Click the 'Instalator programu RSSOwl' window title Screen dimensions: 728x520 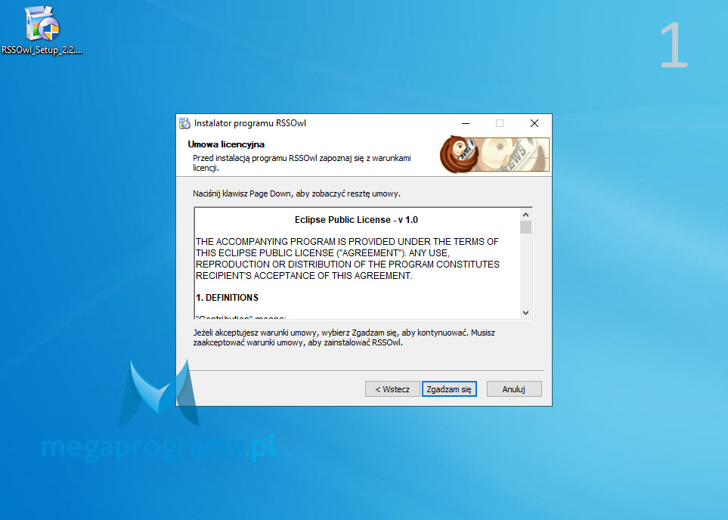(249, 123)
